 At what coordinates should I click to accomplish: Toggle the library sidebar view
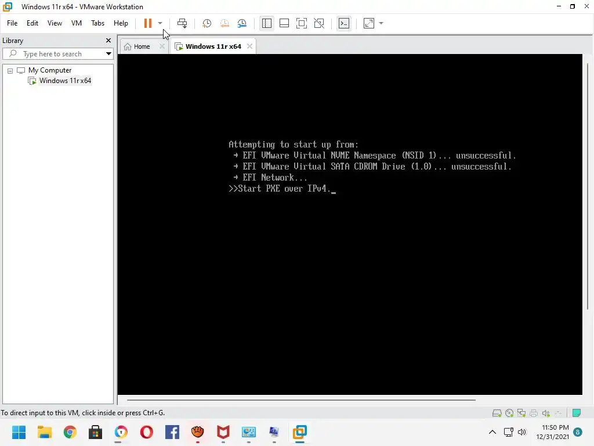click(x=267, y=23)
